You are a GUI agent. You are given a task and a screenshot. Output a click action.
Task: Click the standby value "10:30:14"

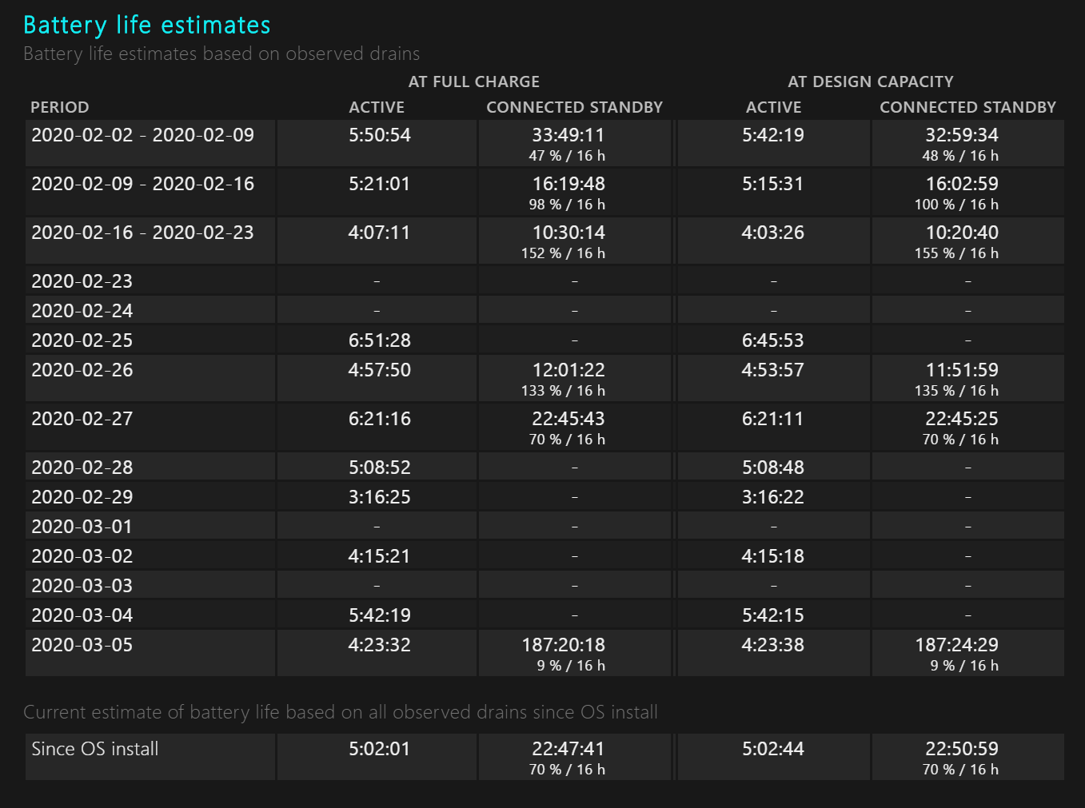(568, 233)
